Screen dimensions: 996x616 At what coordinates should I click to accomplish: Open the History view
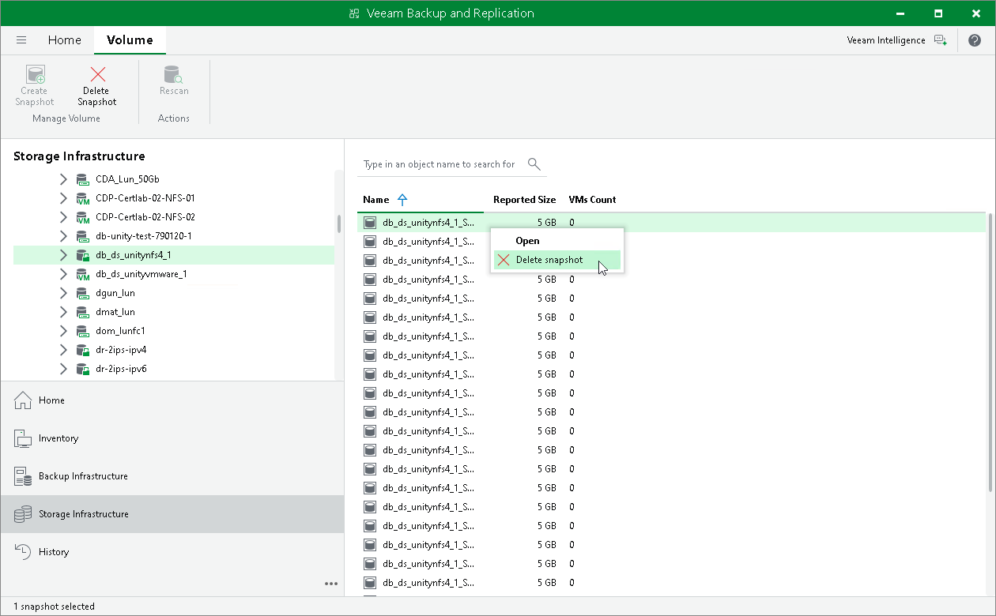coord(172,552)
